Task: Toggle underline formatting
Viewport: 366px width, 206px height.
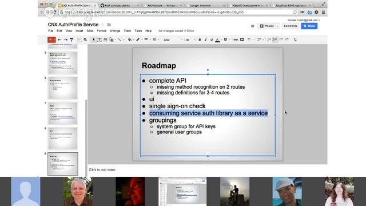Action: click(x=212, y=40)
